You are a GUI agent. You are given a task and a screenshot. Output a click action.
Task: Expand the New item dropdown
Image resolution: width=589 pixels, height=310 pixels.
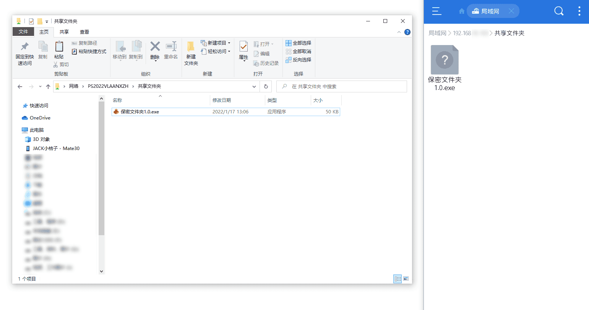216,43
